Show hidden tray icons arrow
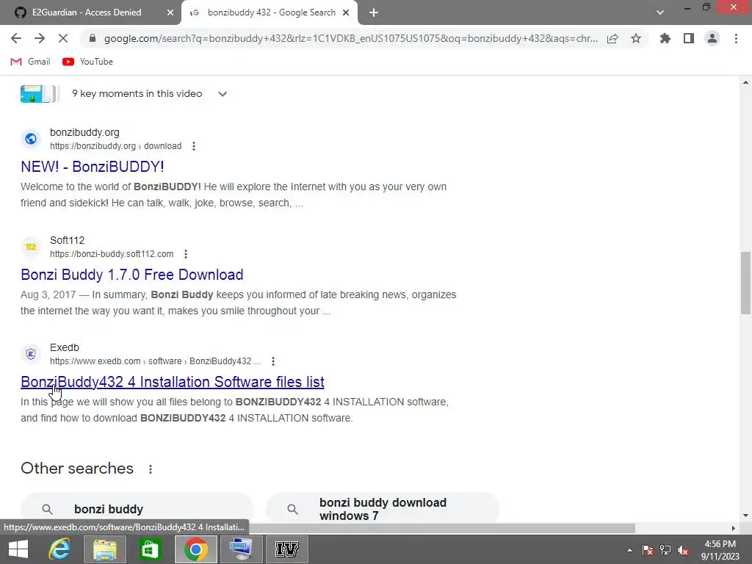The width and height of the screenshot is (752, 564). [x=629, y=550]
